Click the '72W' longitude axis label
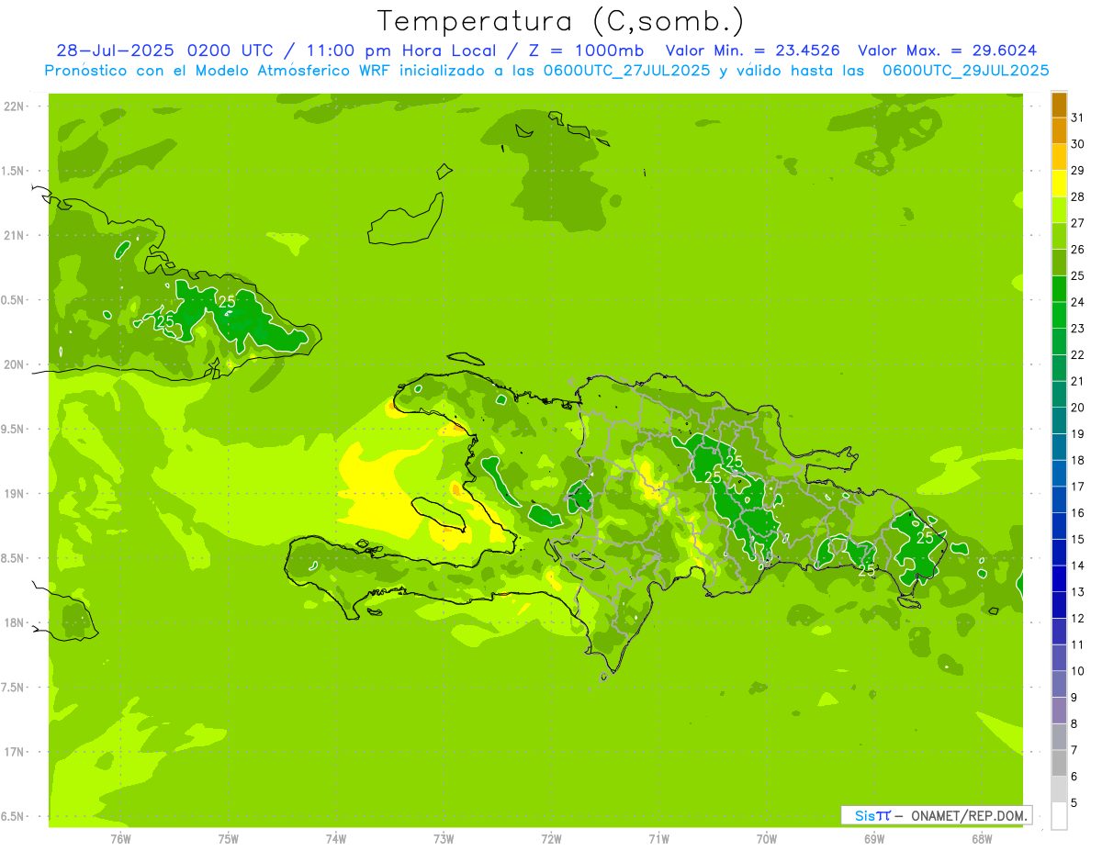Viewport: 1102px width, 851px height. (551, 838)
